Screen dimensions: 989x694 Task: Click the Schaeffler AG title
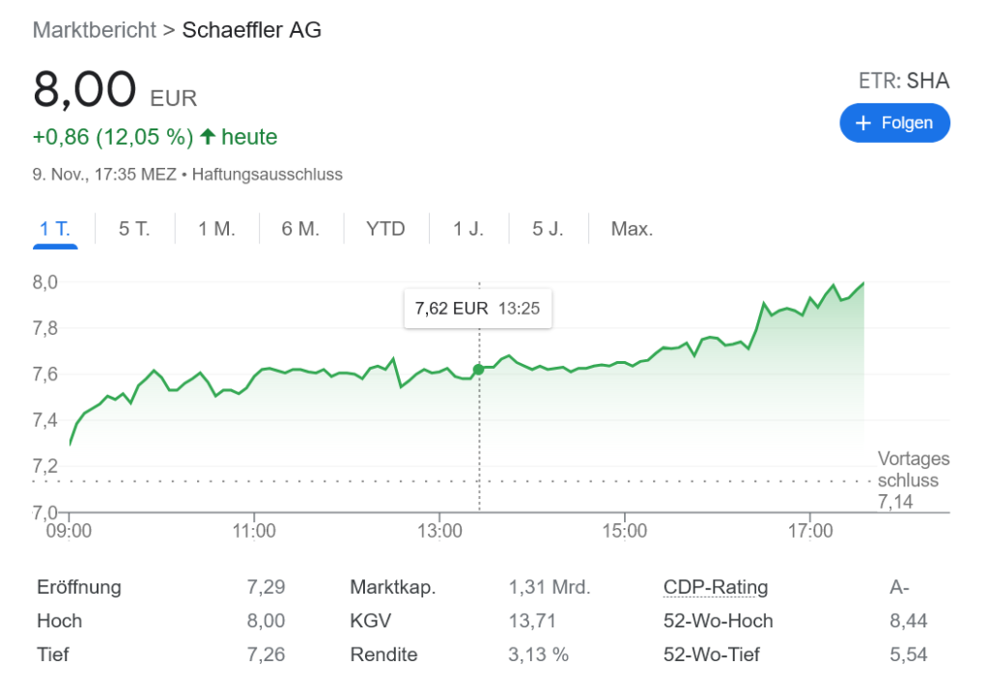[251, 30]
